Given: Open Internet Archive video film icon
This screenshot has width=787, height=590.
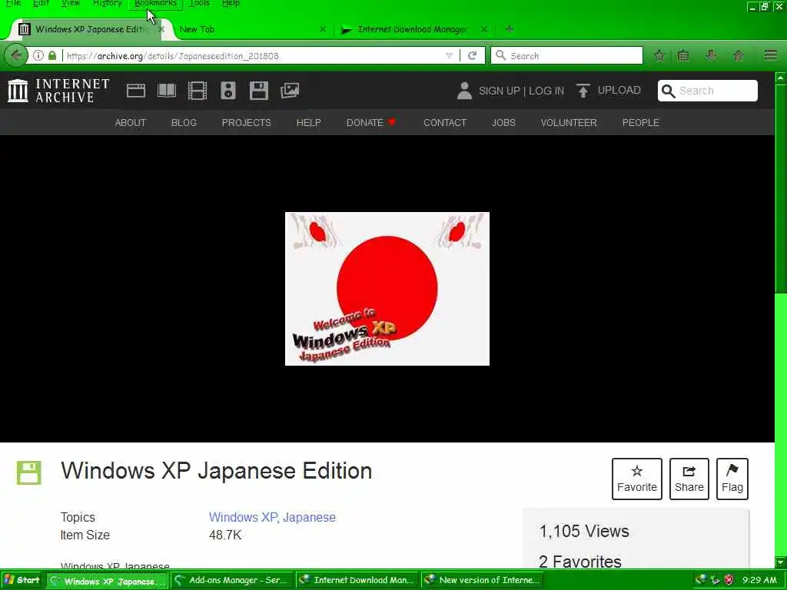Looking at the screenshot, I should [198, 91].
